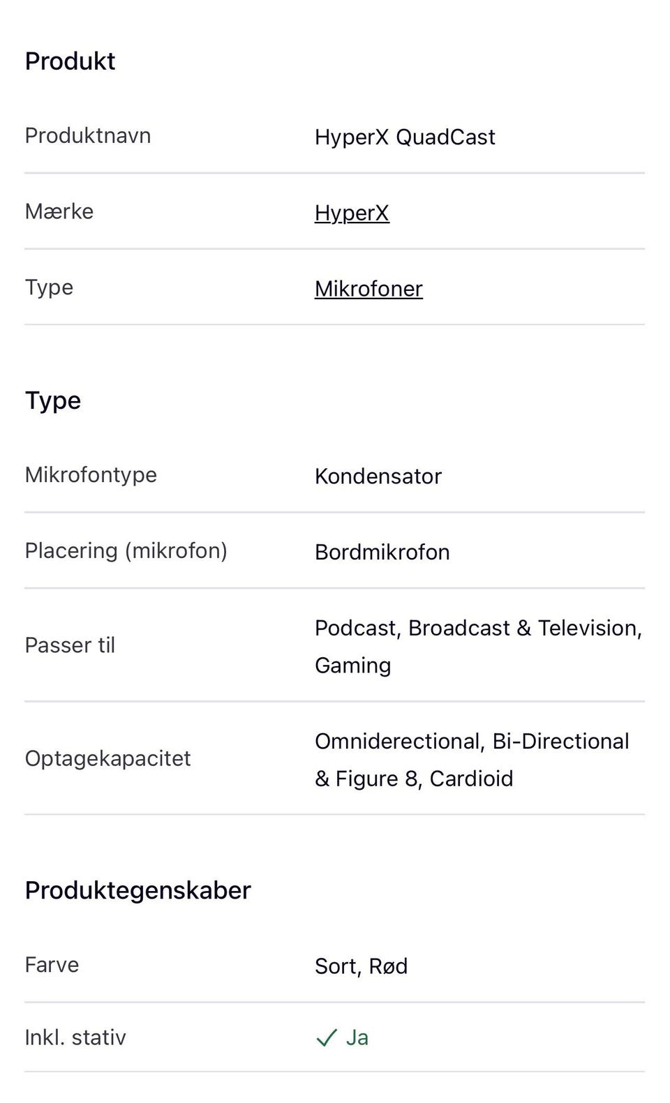The image size is (670, 1103).
Task: Click the Passer til label
Action: coord(70,645)
